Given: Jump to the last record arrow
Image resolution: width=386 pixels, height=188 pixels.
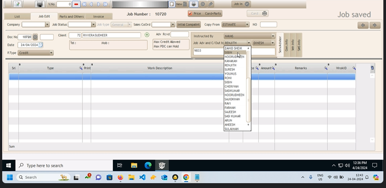Looking at the screenshot, I should [105, 4].
